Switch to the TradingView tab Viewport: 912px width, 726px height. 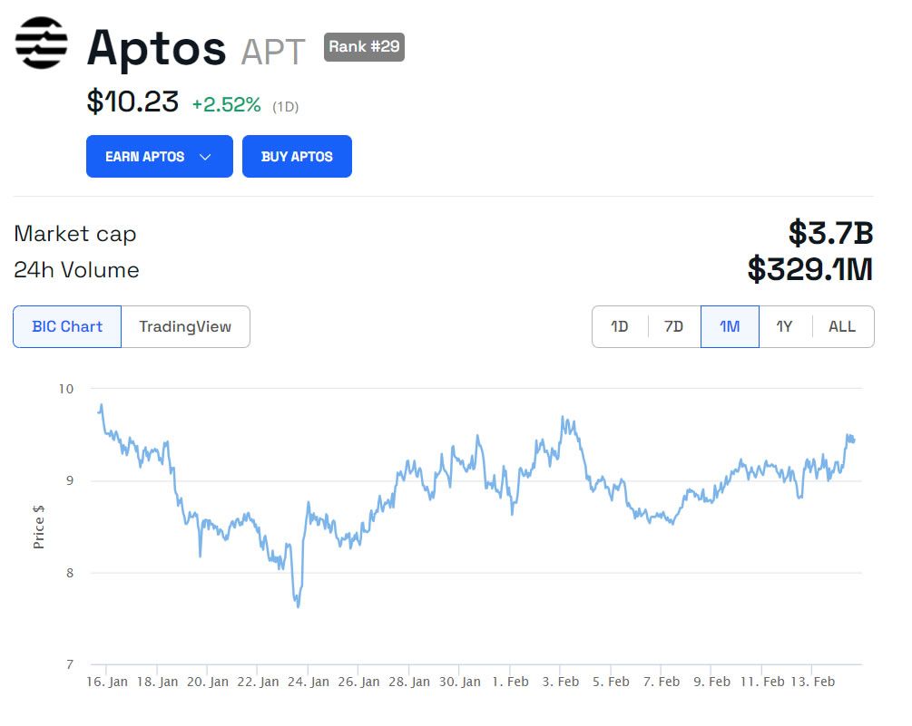(x=185, y=326)
